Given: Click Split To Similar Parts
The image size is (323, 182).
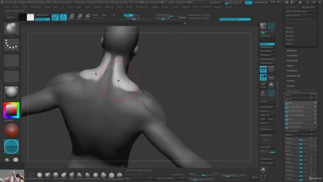Looking at the screenshot, I should [301, 12].
